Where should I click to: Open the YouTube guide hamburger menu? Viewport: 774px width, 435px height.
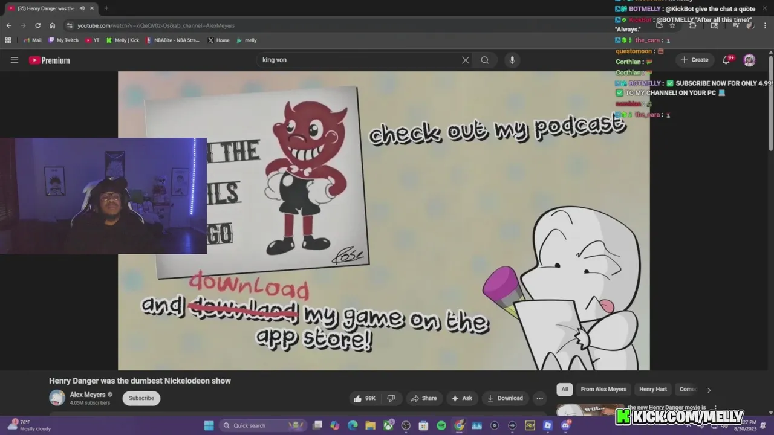(x=15, y=60)
